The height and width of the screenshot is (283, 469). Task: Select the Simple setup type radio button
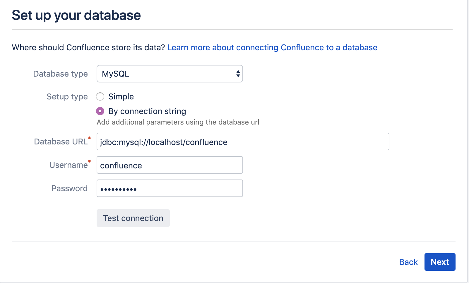pos(100,96)
